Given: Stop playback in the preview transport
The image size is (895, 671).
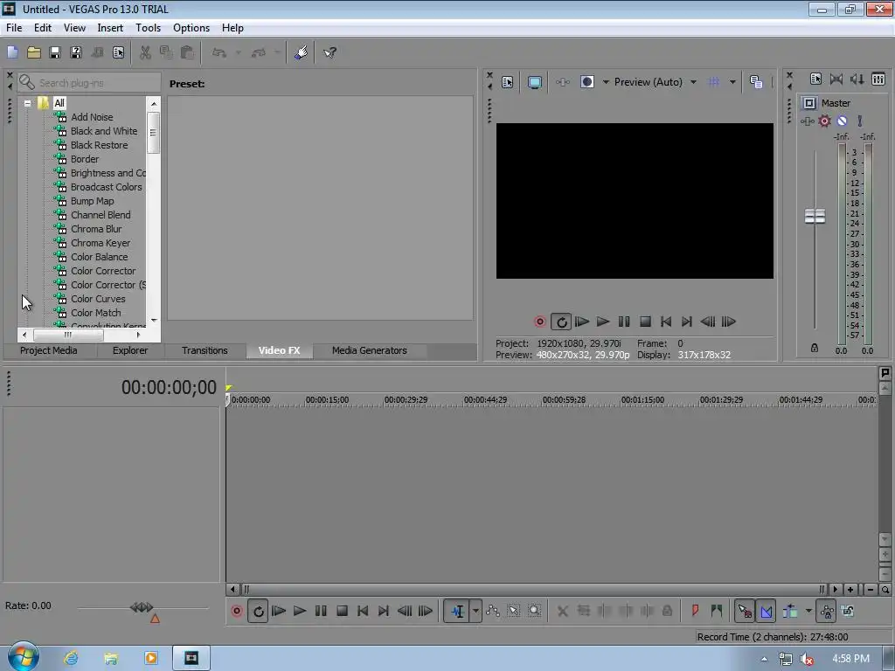Looking at the screenshot, I should tap(645, 322).
